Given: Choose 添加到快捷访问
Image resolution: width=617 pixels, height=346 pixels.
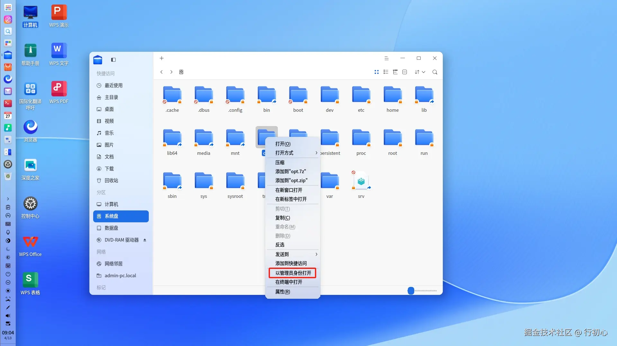Looking at the screenshot, I should [293, 263].
